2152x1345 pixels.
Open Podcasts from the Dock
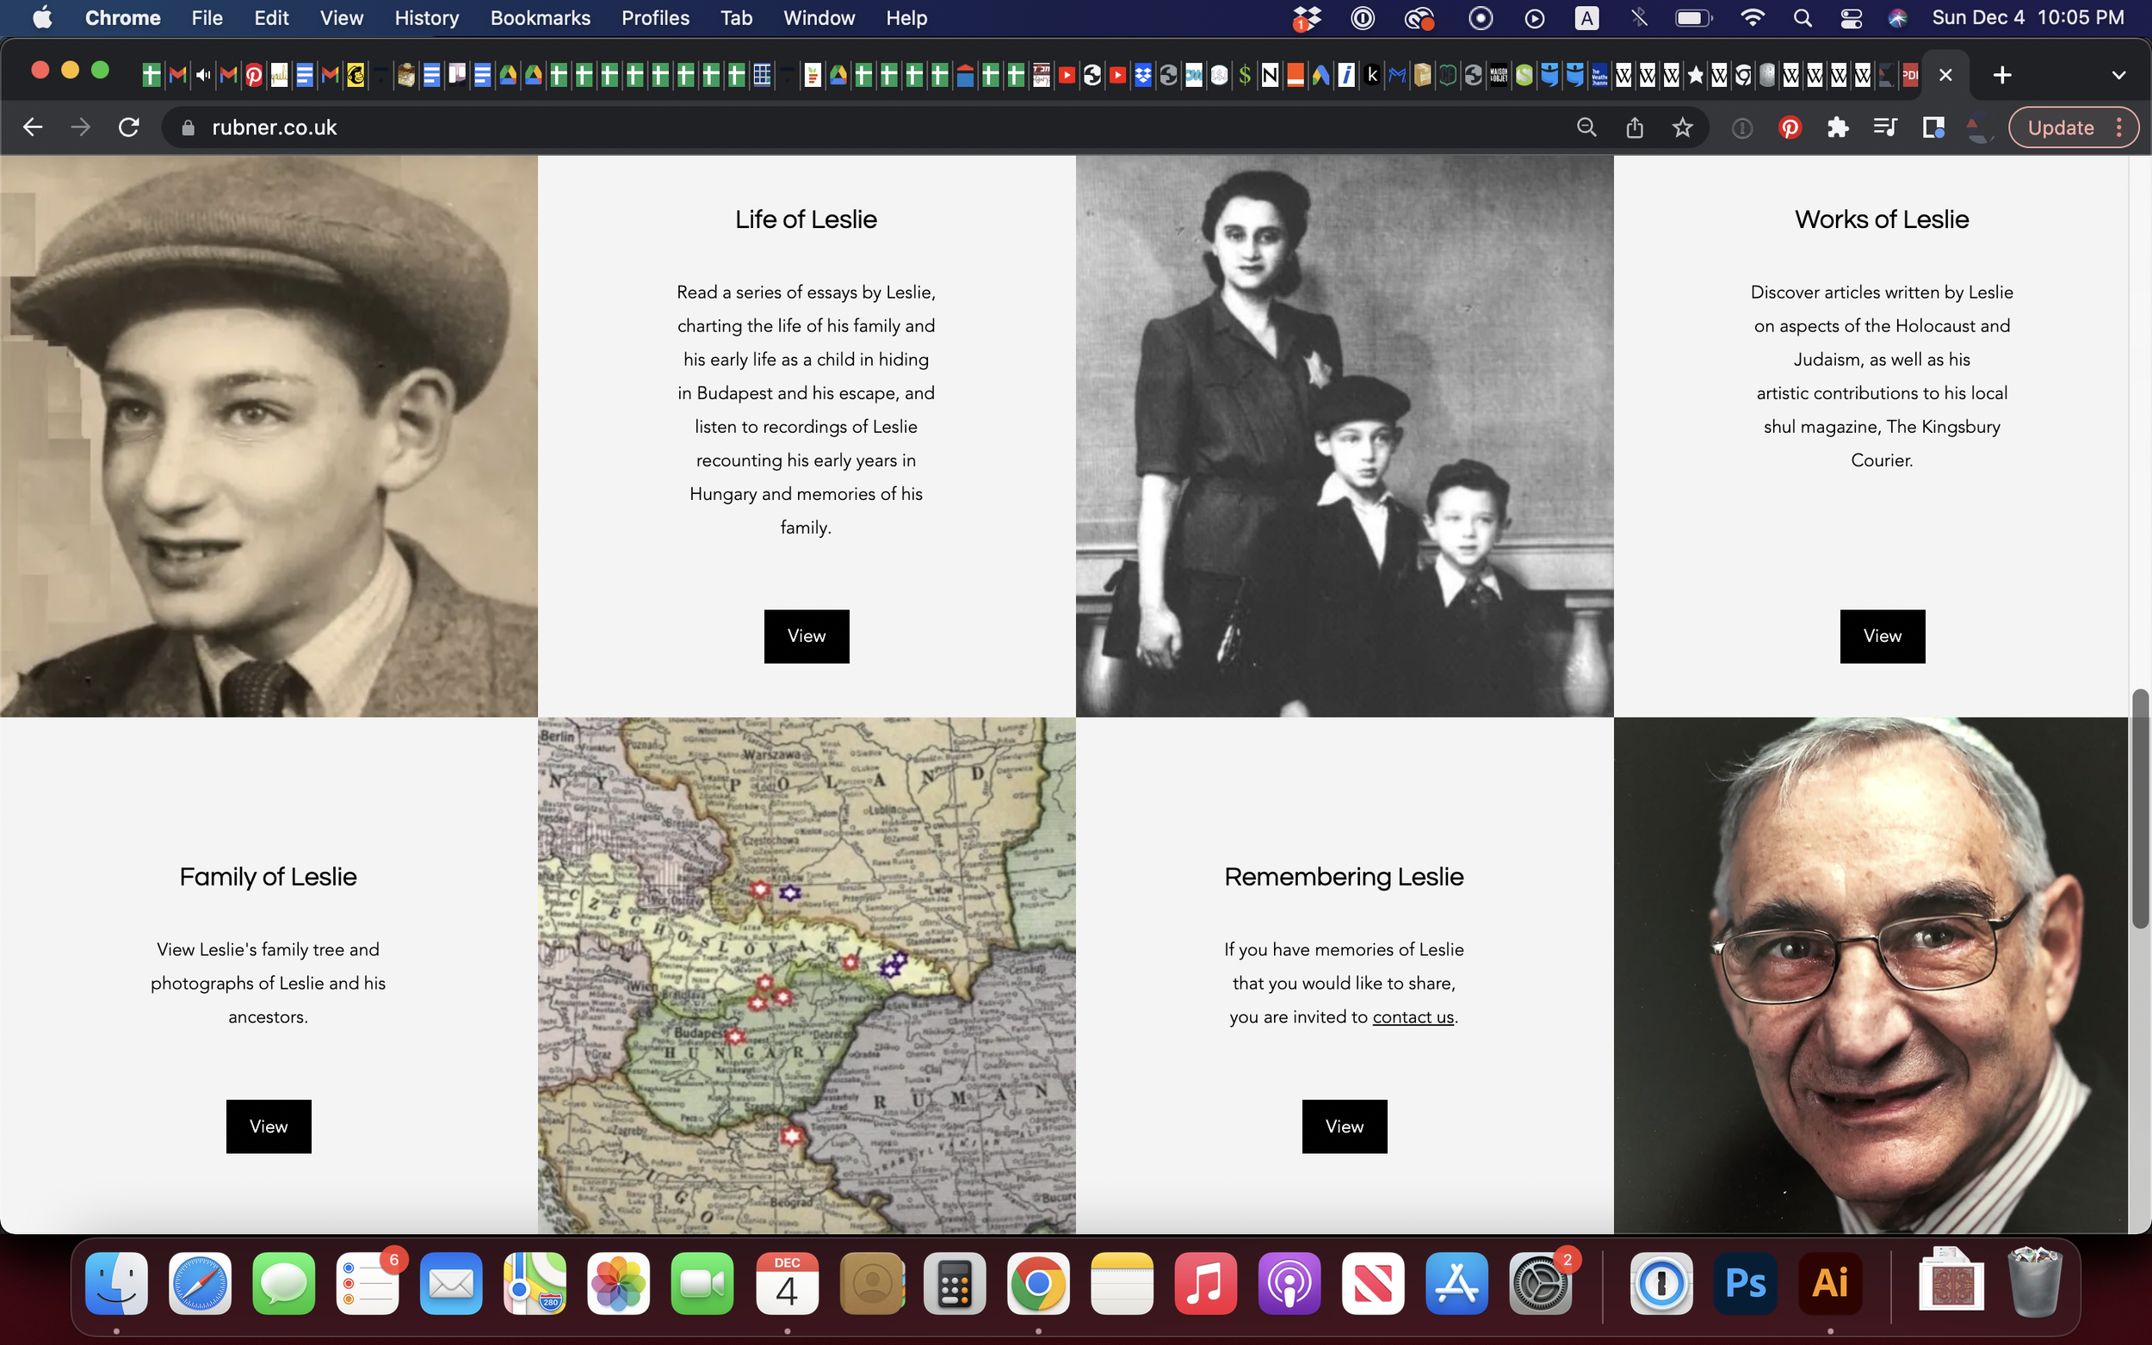1289,1283
